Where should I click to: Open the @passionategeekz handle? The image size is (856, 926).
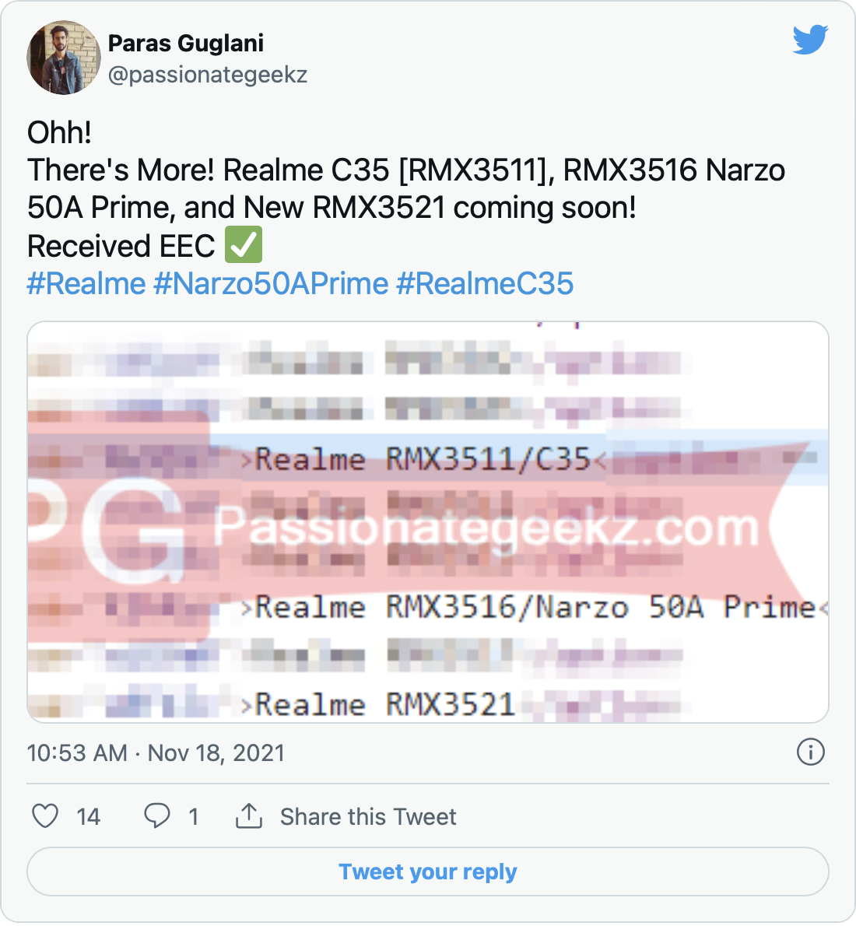click(x=207, y=75)
